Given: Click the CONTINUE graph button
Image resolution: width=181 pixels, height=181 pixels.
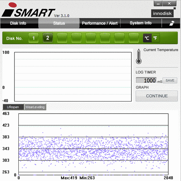Looking at the screenshot, I should pyautogui.click(x=157, y=96).
